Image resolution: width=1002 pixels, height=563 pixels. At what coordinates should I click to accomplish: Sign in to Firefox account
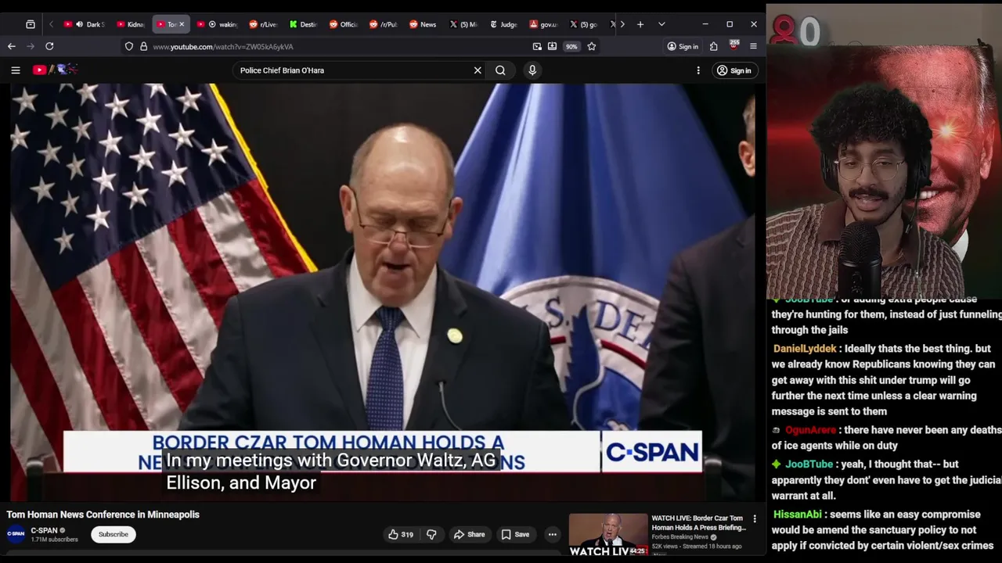pos(683,46)
